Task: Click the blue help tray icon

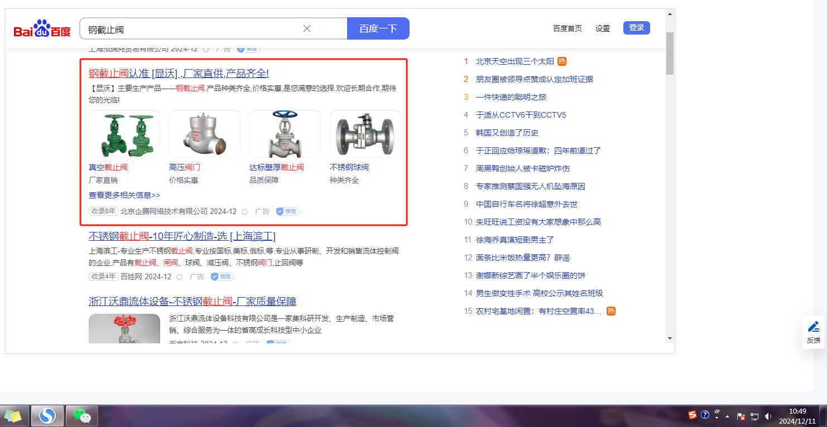Action: [x=705, y=415]
